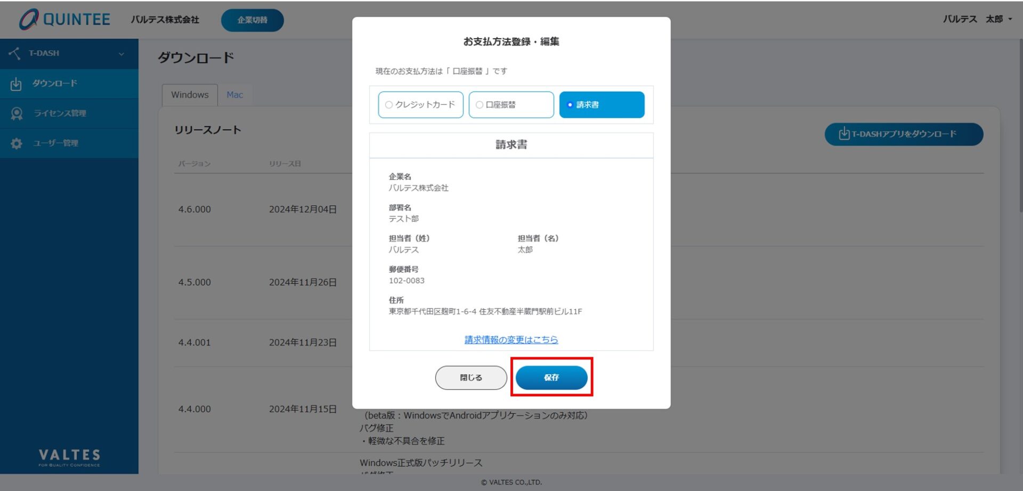
Task: Open the user account dropdown arrow
Action: (x=1010, y=19)
